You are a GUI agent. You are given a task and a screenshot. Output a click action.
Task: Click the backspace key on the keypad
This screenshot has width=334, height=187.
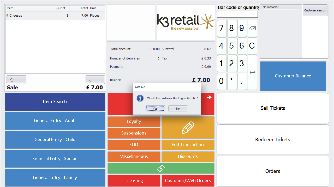tap(252, 28)
